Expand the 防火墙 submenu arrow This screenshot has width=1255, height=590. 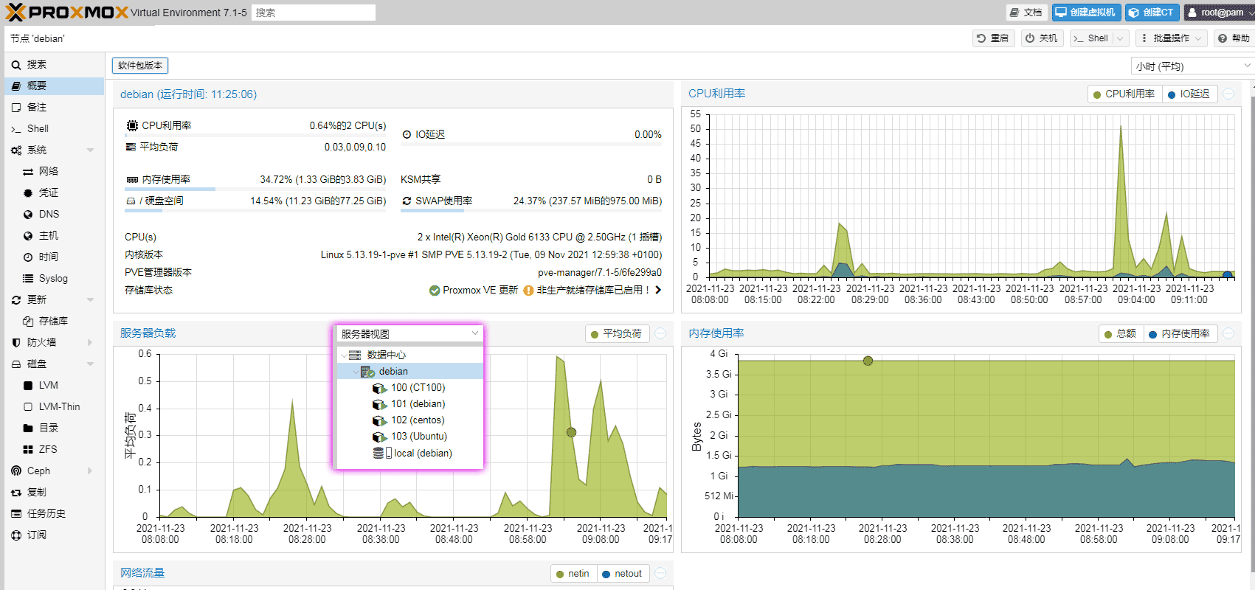pyautogui.click(x=90, y=342)
